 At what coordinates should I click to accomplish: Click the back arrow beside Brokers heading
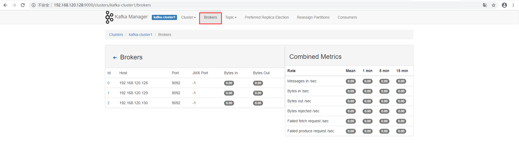click(x=115, y=57)
